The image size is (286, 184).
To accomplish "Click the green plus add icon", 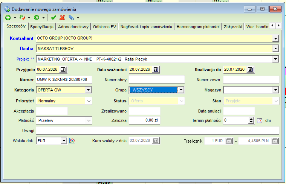I will (x=8, y=18).
